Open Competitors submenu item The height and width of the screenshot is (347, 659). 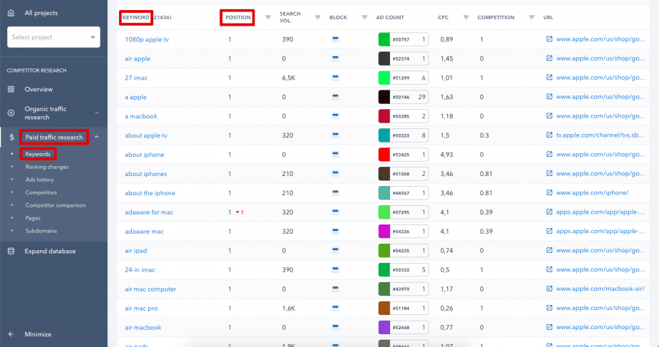tap(41, 192)
